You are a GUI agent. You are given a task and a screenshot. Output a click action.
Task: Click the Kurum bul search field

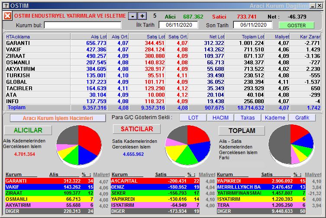[83, 25]
